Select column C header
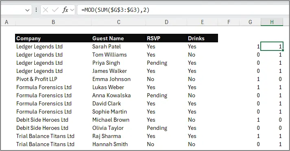 (118, 22)
